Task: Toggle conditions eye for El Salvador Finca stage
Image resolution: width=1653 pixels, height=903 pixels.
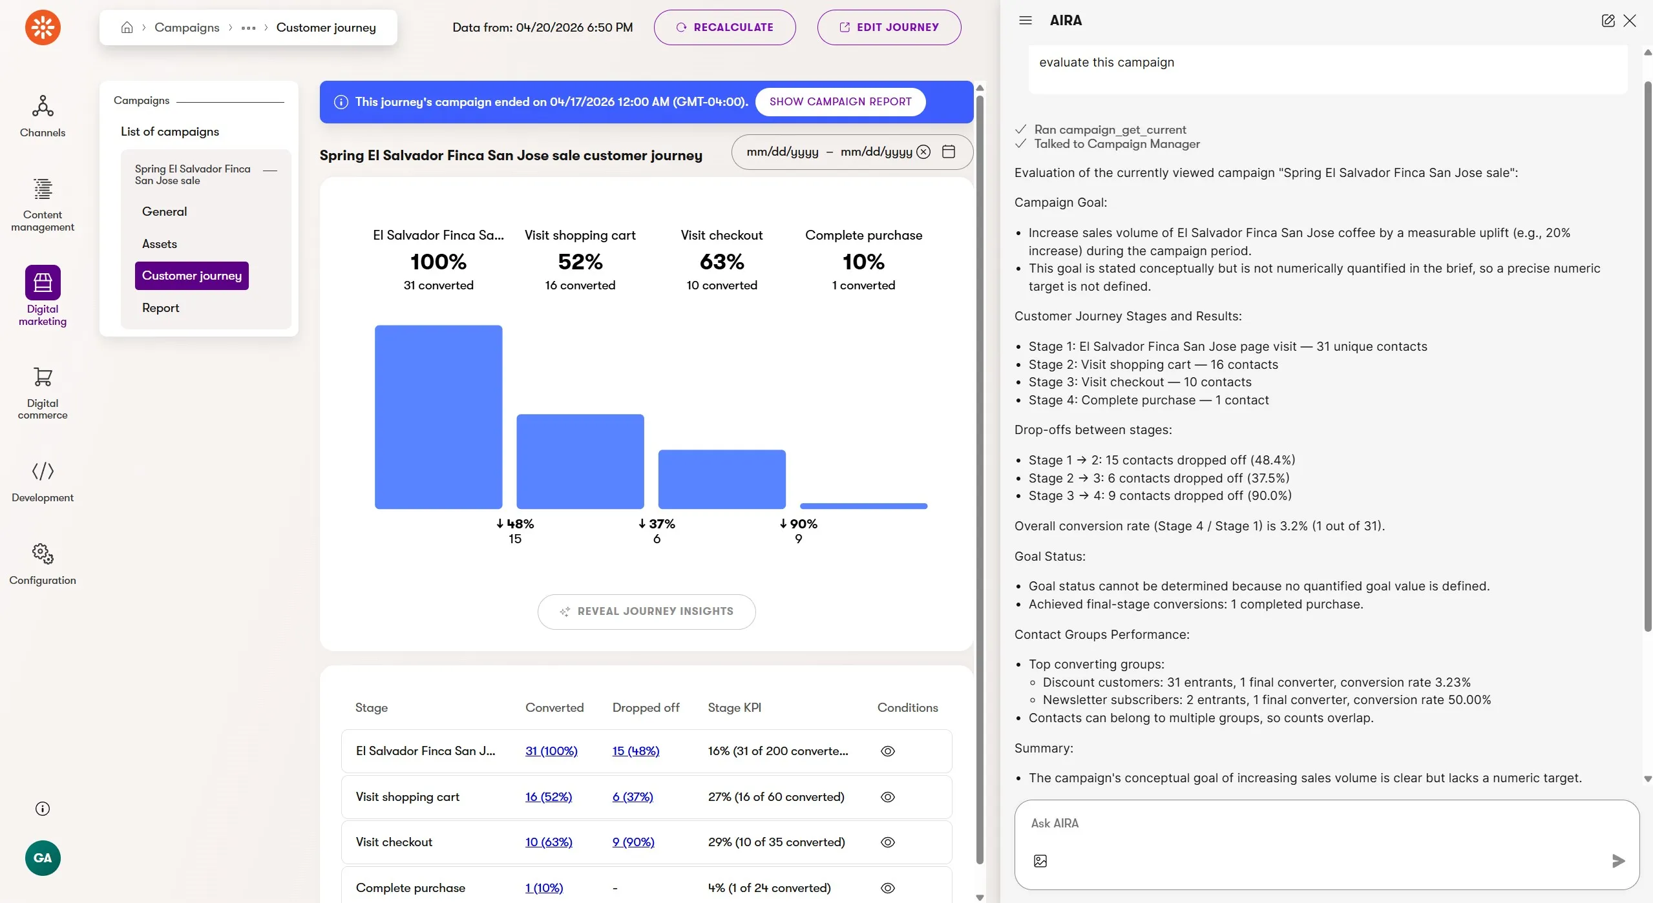Action: click(888, 751)
